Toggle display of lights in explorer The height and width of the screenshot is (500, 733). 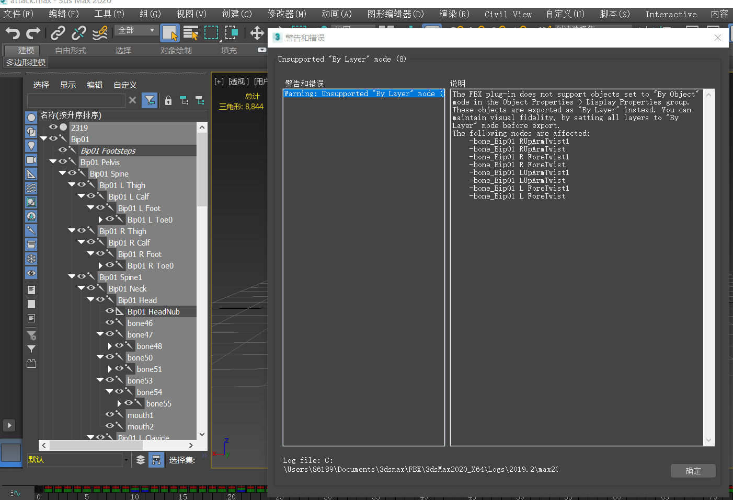coord(31,146)
